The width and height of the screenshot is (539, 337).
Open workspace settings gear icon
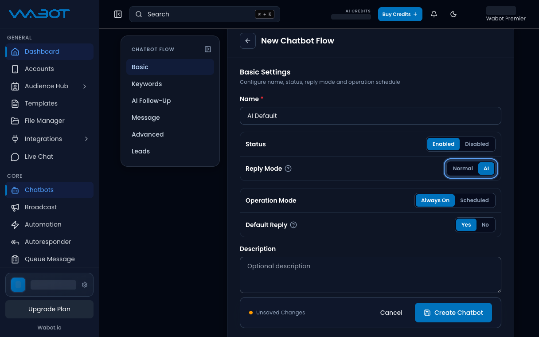(85, 285)
